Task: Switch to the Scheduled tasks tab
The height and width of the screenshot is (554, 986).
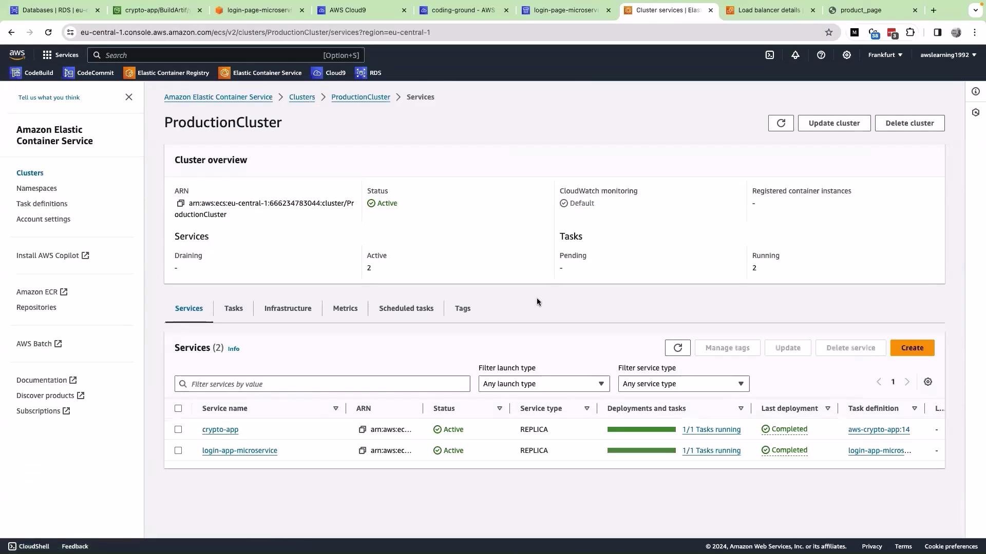Action: pos(406,308)
